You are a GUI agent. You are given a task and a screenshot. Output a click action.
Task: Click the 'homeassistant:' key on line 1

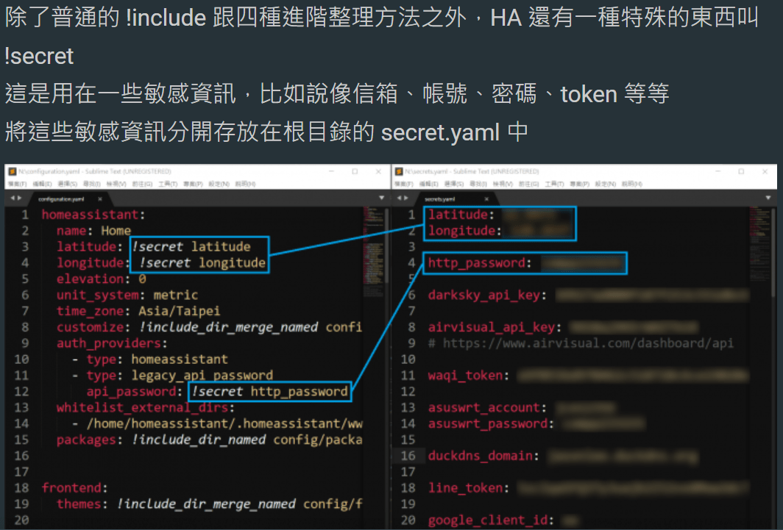click(93, 215)
